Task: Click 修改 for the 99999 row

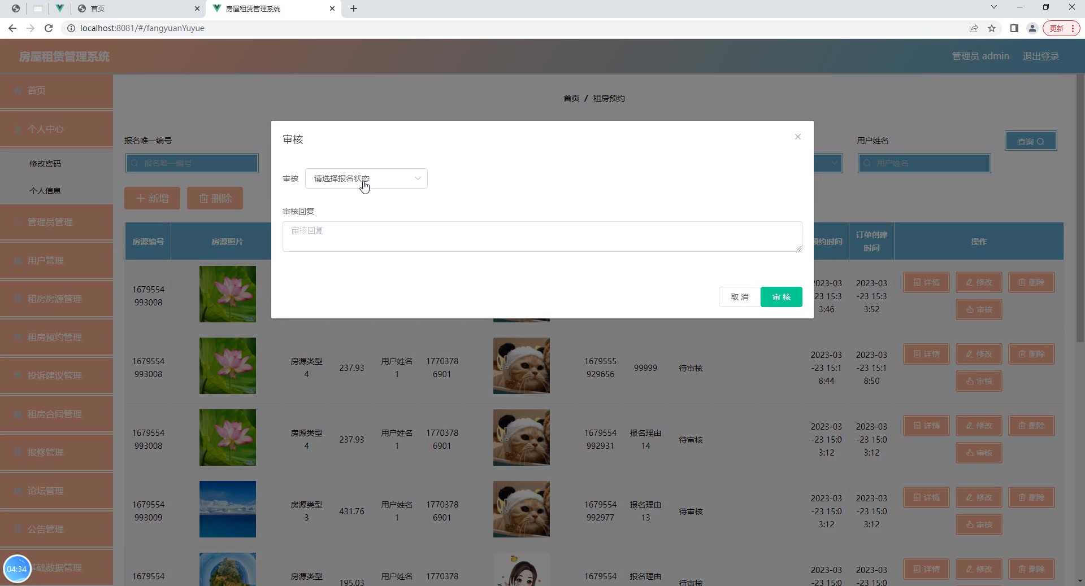Action: pos(979,354)
